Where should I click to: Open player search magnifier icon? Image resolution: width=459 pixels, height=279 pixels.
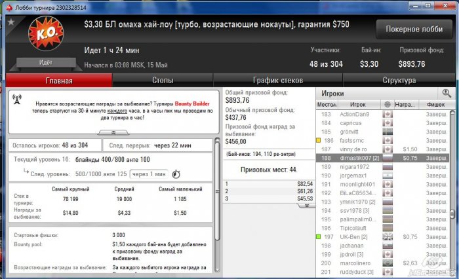point(447,93)
